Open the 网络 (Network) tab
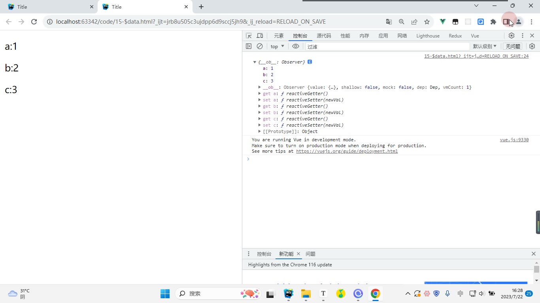 point(402,36)
